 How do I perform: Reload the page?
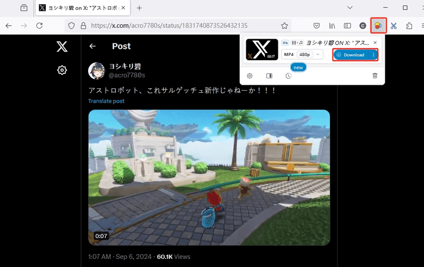[40, 26]
